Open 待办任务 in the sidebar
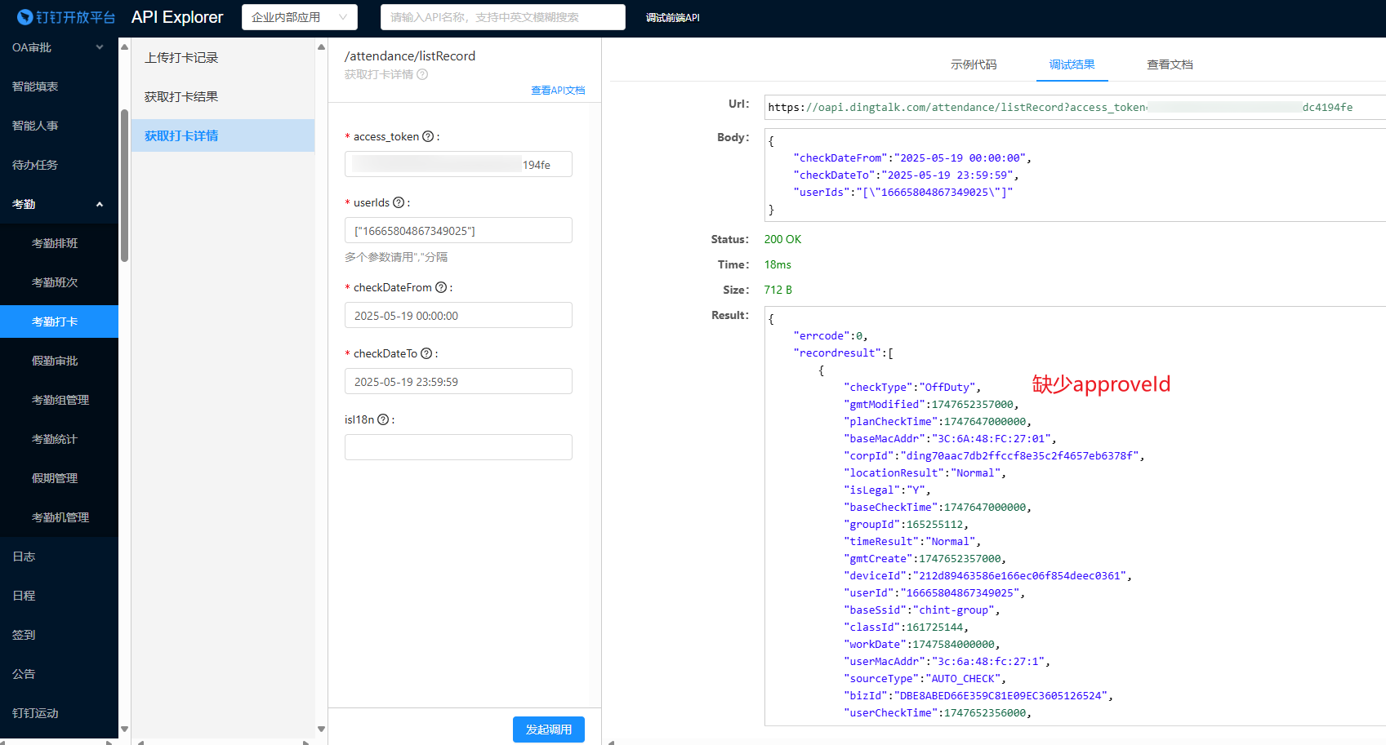 pyautogui.click(x=35, y=165)
